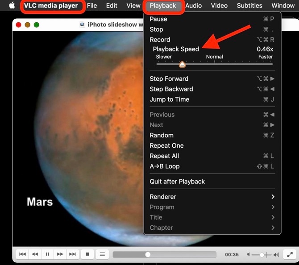Image resolution: width=299 pixels, height=265 pixels.
Task: Show the playlist with list icon
Action: 102,254
